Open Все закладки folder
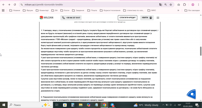Viewport: 202px width, 108px height. pyautogui.click(x=192, y=11)
